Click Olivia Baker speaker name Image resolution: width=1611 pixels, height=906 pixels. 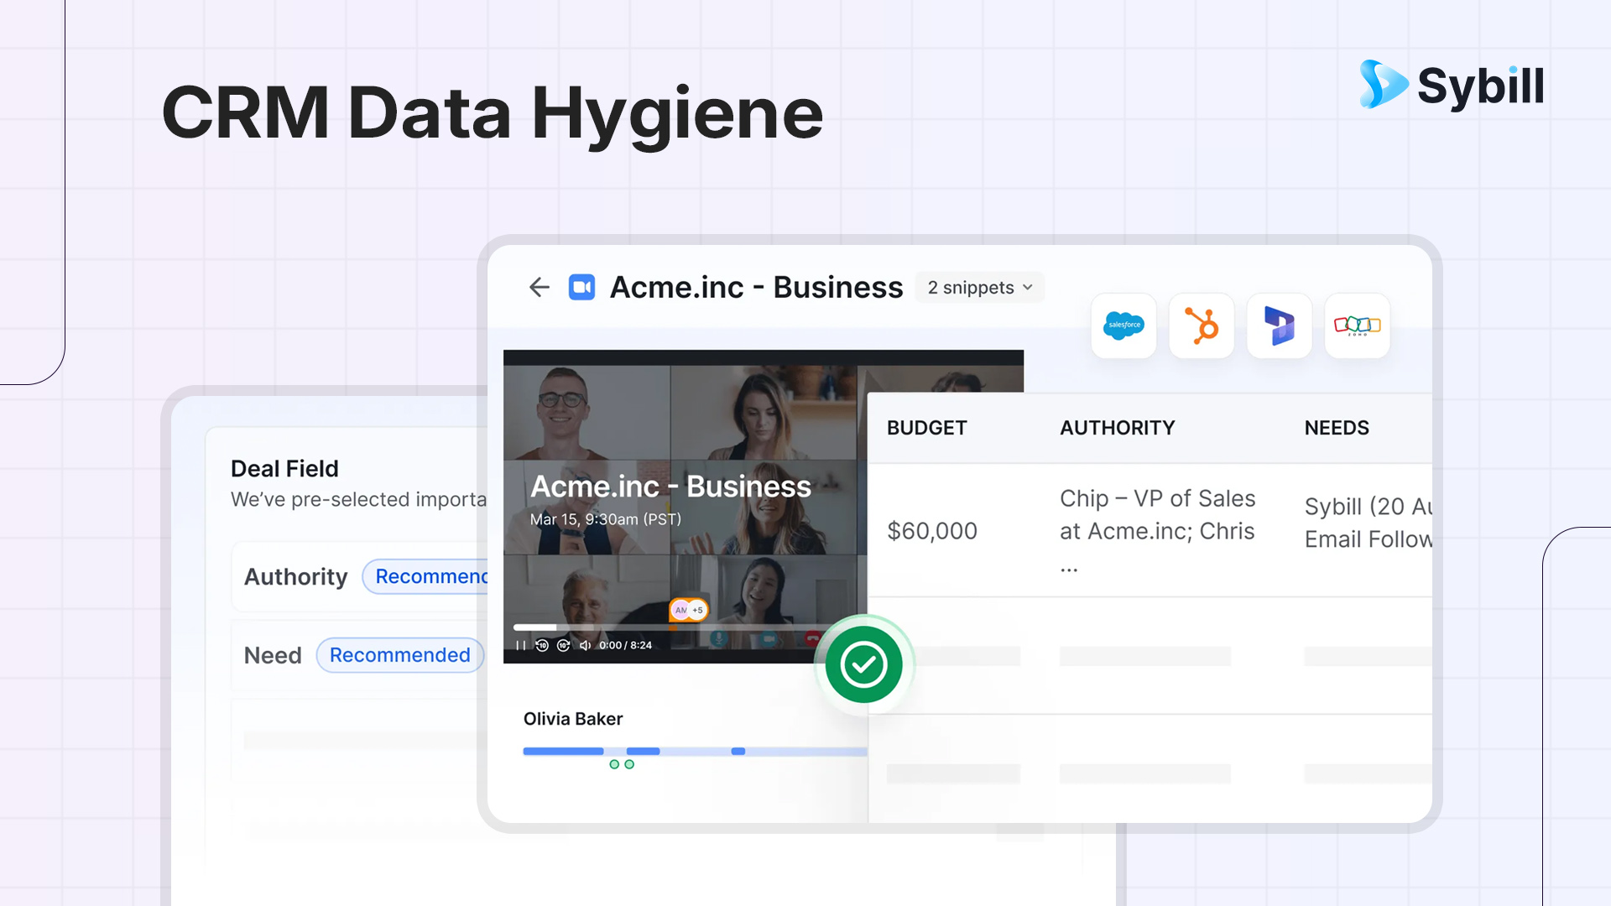pyautogui.click(x=573, y=719)
